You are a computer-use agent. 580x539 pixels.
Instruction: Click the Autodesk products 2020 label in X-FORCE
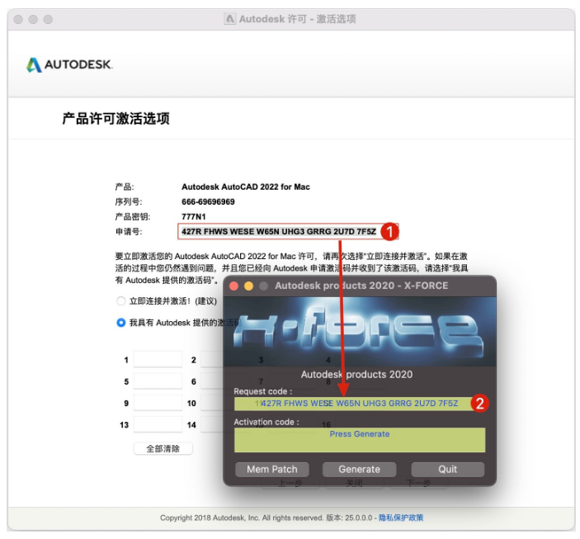click(x=356, y=374)
